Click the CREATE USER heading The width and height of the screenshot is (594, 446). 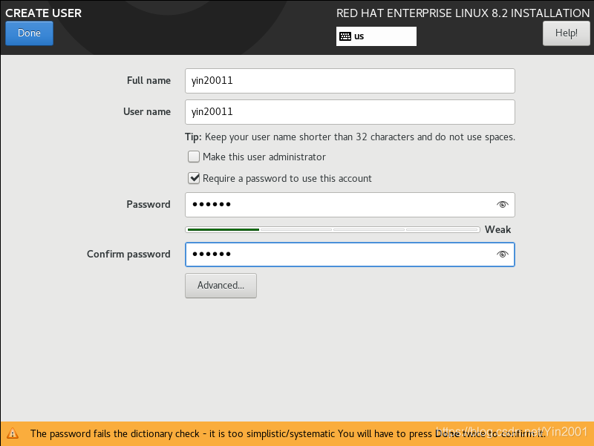click(44, 13)
